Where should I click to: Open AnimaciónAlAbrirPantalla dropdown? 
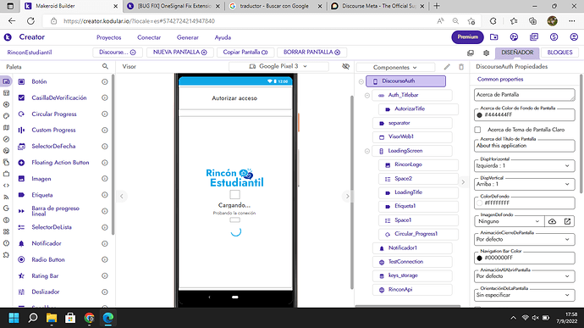[525, 276]
